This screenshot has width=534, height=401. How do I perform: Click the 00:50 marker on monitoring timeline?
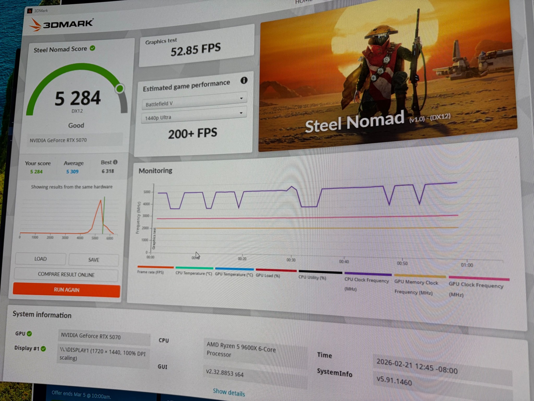(402, 263)
